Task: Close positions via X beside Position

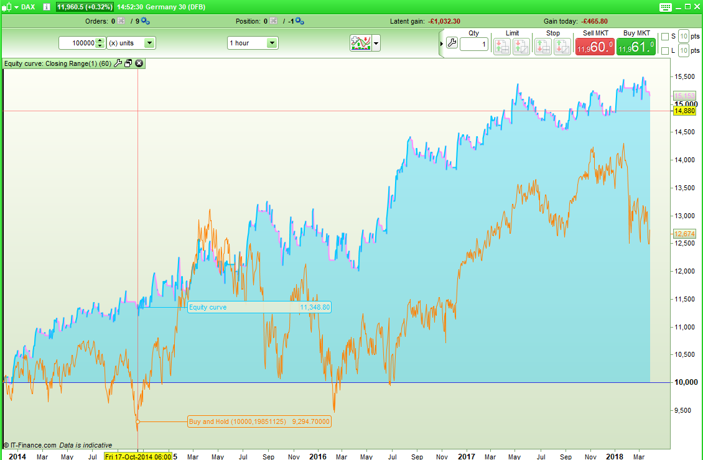Action: coord(274,21)
